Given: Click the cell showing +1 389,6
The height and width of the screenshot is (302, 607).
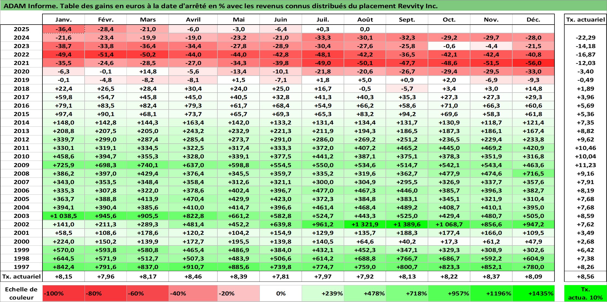Looking at the screenshot, I should click(407, 224).
